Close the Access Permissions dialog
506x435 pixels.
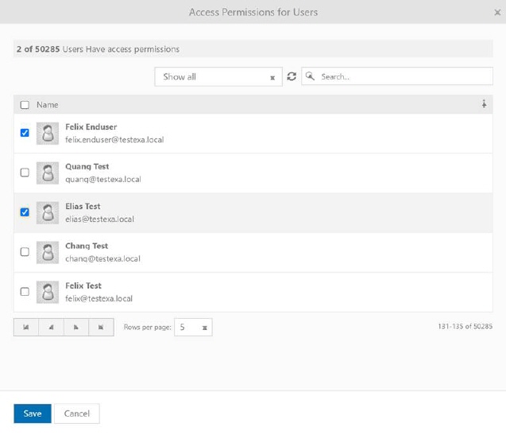click(497, 12)
